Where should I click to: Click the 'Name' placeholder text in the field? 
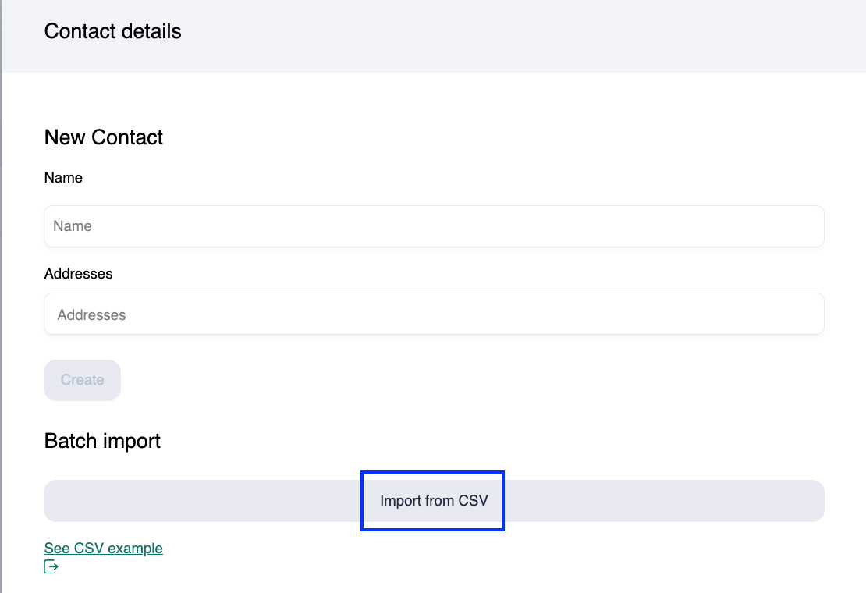tap(73, 226)
